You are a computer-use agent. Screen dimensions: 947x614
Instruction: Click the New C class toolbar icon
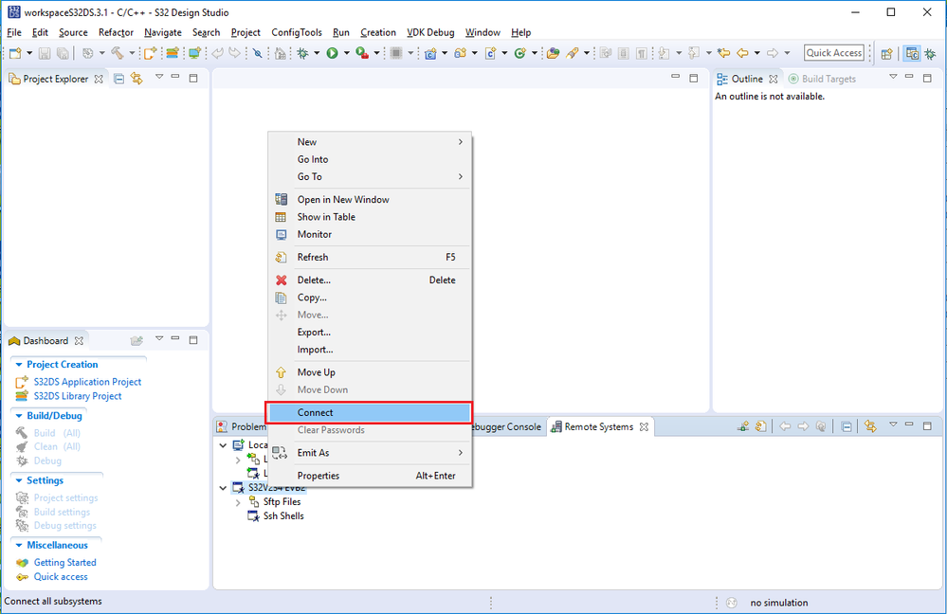[x=519, y=53]
